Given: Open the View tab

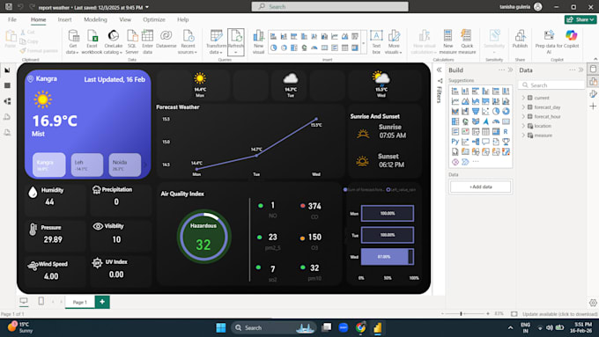Looking at the screenshot, I should click(125, 19).
